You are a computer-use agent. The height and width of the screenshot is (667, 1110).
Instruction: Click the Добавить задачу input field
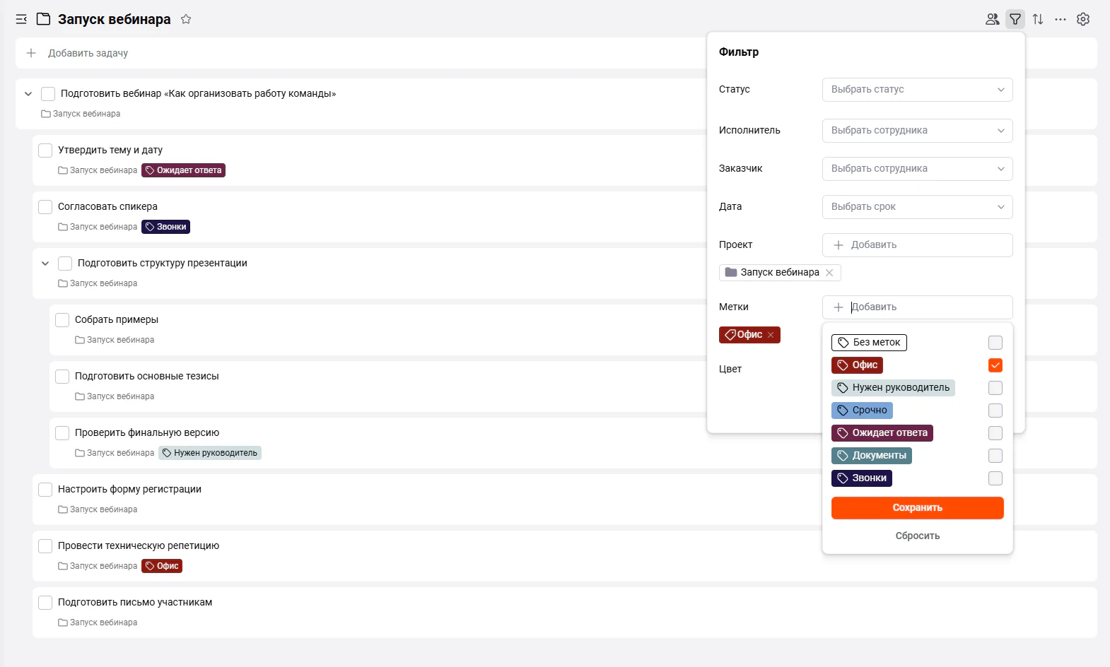pyautogui.click(x=361, y=53)
